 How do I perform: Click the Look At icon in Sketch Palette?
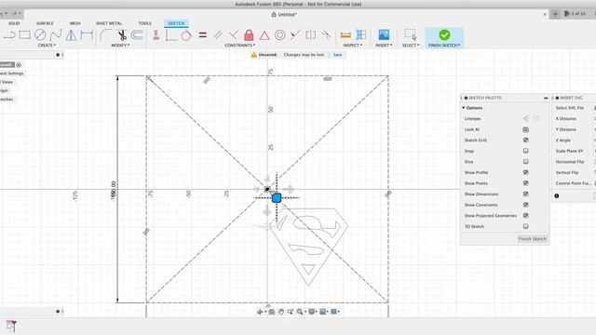525,129
